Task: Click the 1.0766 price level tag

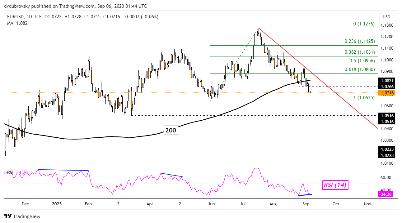Action: click(x=387, y=87)
